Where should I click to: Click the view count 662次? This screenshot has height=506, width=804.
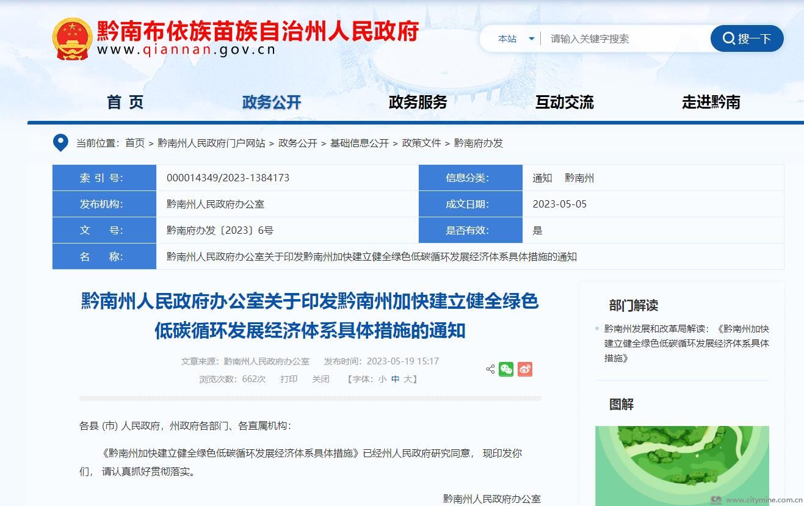[x=254, y=379]
